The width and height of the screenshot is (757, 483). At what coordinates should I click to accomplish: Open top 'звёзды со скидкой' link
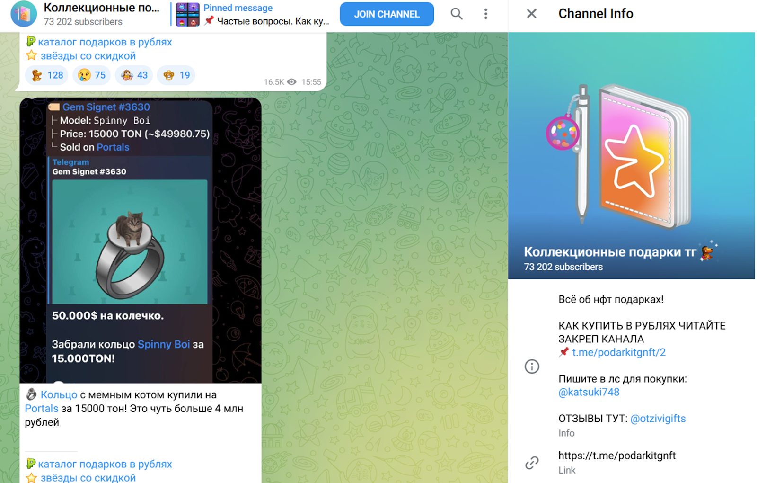[88, 56]
